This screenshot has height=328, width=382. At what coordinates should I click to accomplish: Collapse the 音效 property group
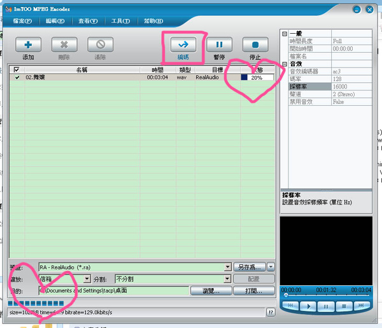point(285,64)
